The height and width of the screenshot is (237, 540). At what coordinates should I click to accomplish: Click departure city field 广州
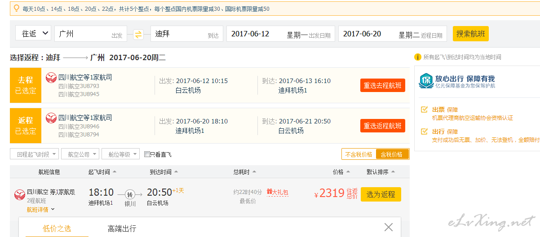click(91, 34)
